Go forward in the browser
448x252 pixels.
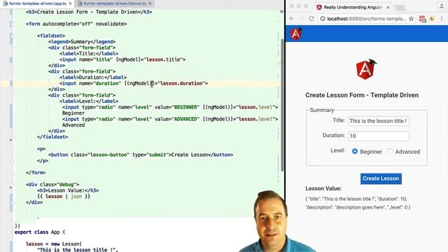[302, 19]
